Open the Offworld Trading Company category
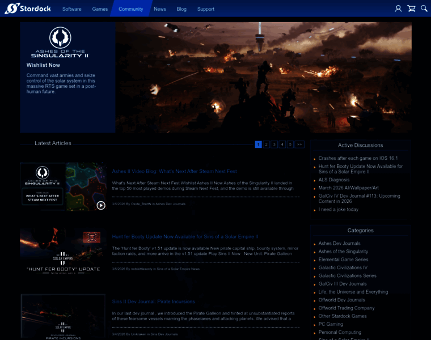This screenshot has width=431, height=340. tap(347, 308)
